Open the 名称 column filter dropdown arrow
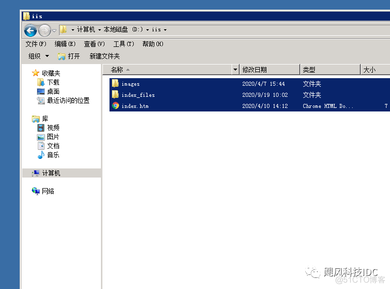Viewport: 390px width, 289px height. click(235, 70)
